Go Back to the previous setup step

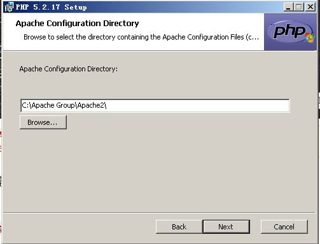[x=179, y=227]
